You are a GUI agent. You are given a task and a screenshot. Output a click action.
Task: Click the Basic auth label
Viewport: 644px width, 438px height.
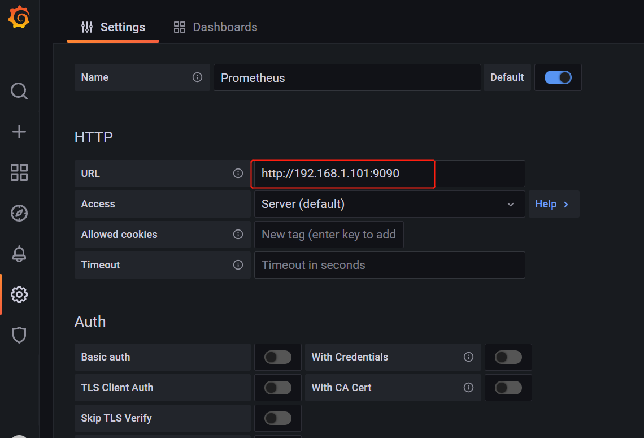[106, 357]
